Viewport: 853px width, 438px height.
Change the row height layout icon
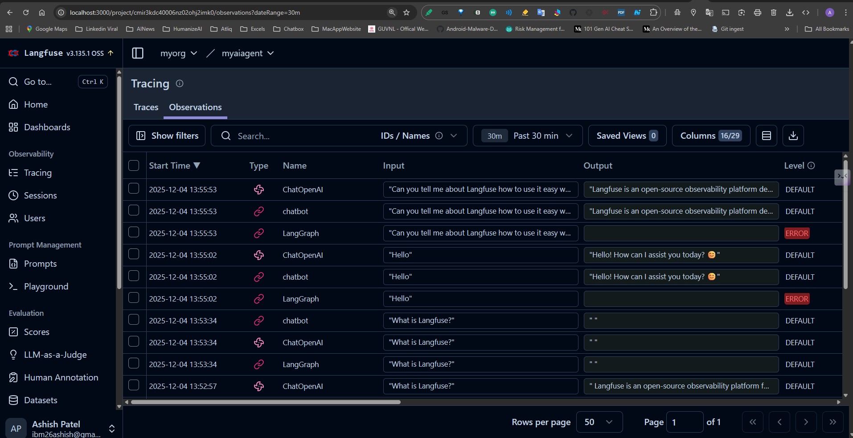click(767, 136)
